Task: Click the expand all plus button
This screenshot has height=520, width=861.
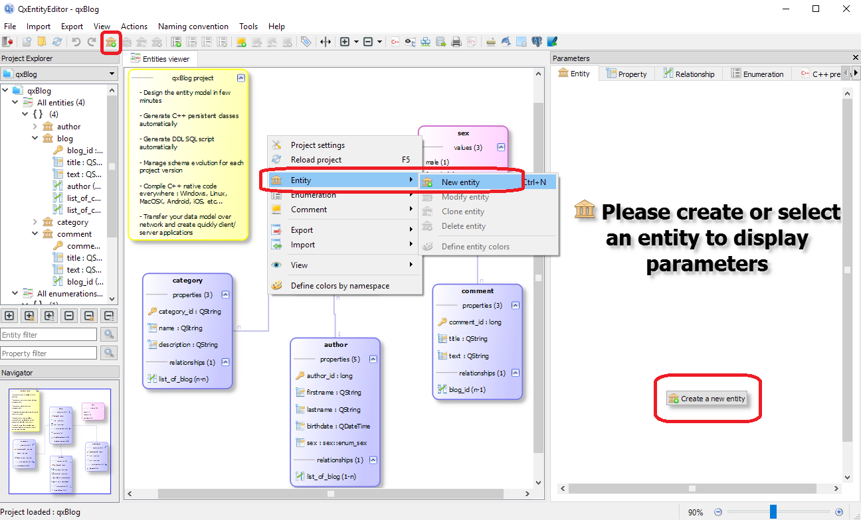Action: click(9, 316)
